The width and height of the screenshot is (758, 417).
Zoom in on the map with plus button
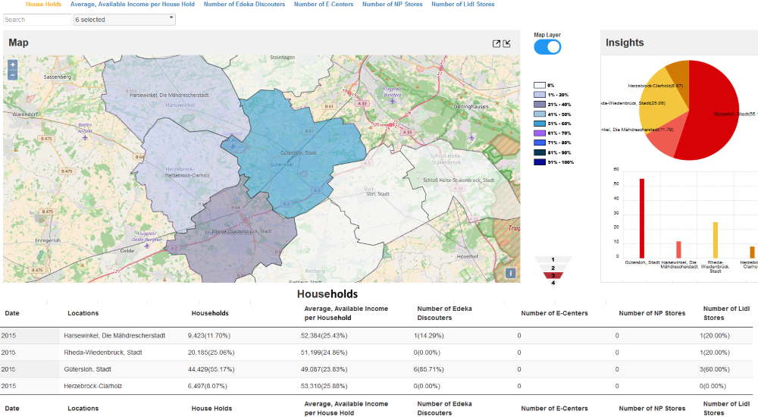13,64
